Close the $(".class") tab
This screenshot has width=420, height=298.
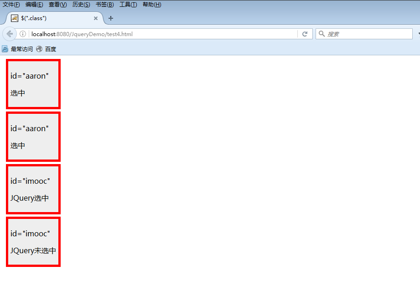coord(96,18)
